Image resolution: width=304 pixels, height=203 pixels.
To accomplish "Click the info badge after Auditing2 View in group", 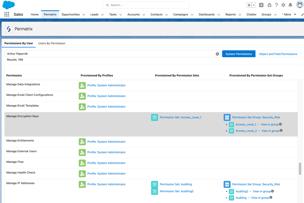I will click(272, 191).
